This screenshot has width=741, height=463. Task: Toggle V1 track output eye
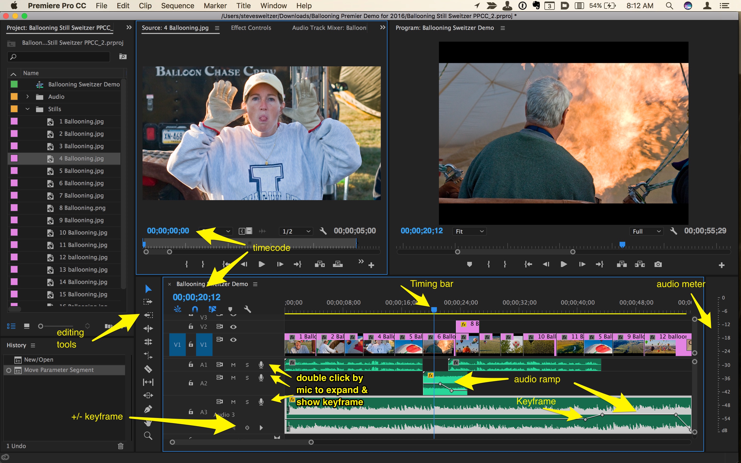click(233, 340)
